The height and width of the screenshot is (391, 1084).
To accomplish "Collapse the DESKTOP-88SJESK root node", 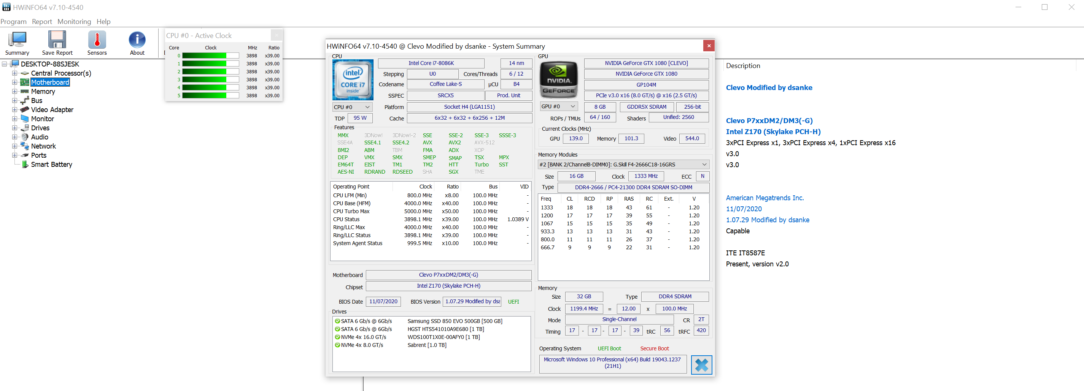I will [5, 64].
